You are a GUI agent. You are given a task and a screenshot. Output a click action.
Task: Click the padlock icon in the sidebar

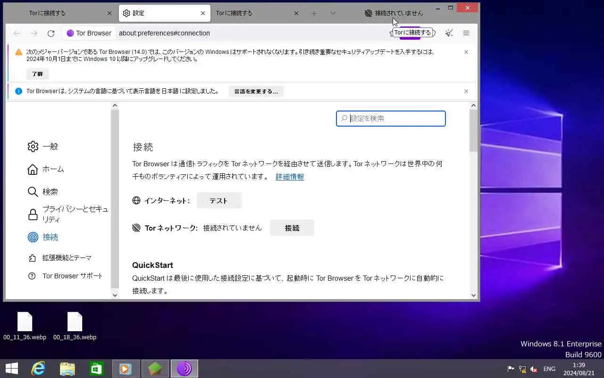tap(33, 215)
